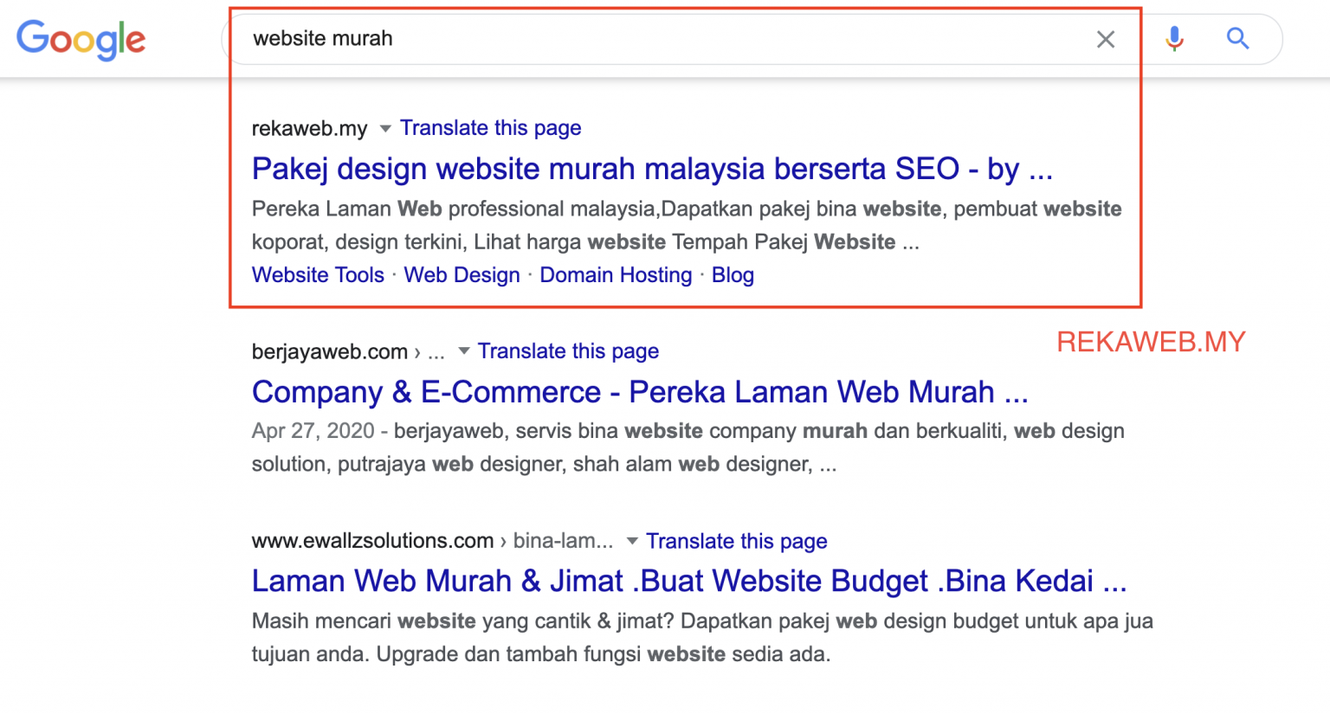Expand dropdown arrow next to berjayaweb.com

point(464,351)
